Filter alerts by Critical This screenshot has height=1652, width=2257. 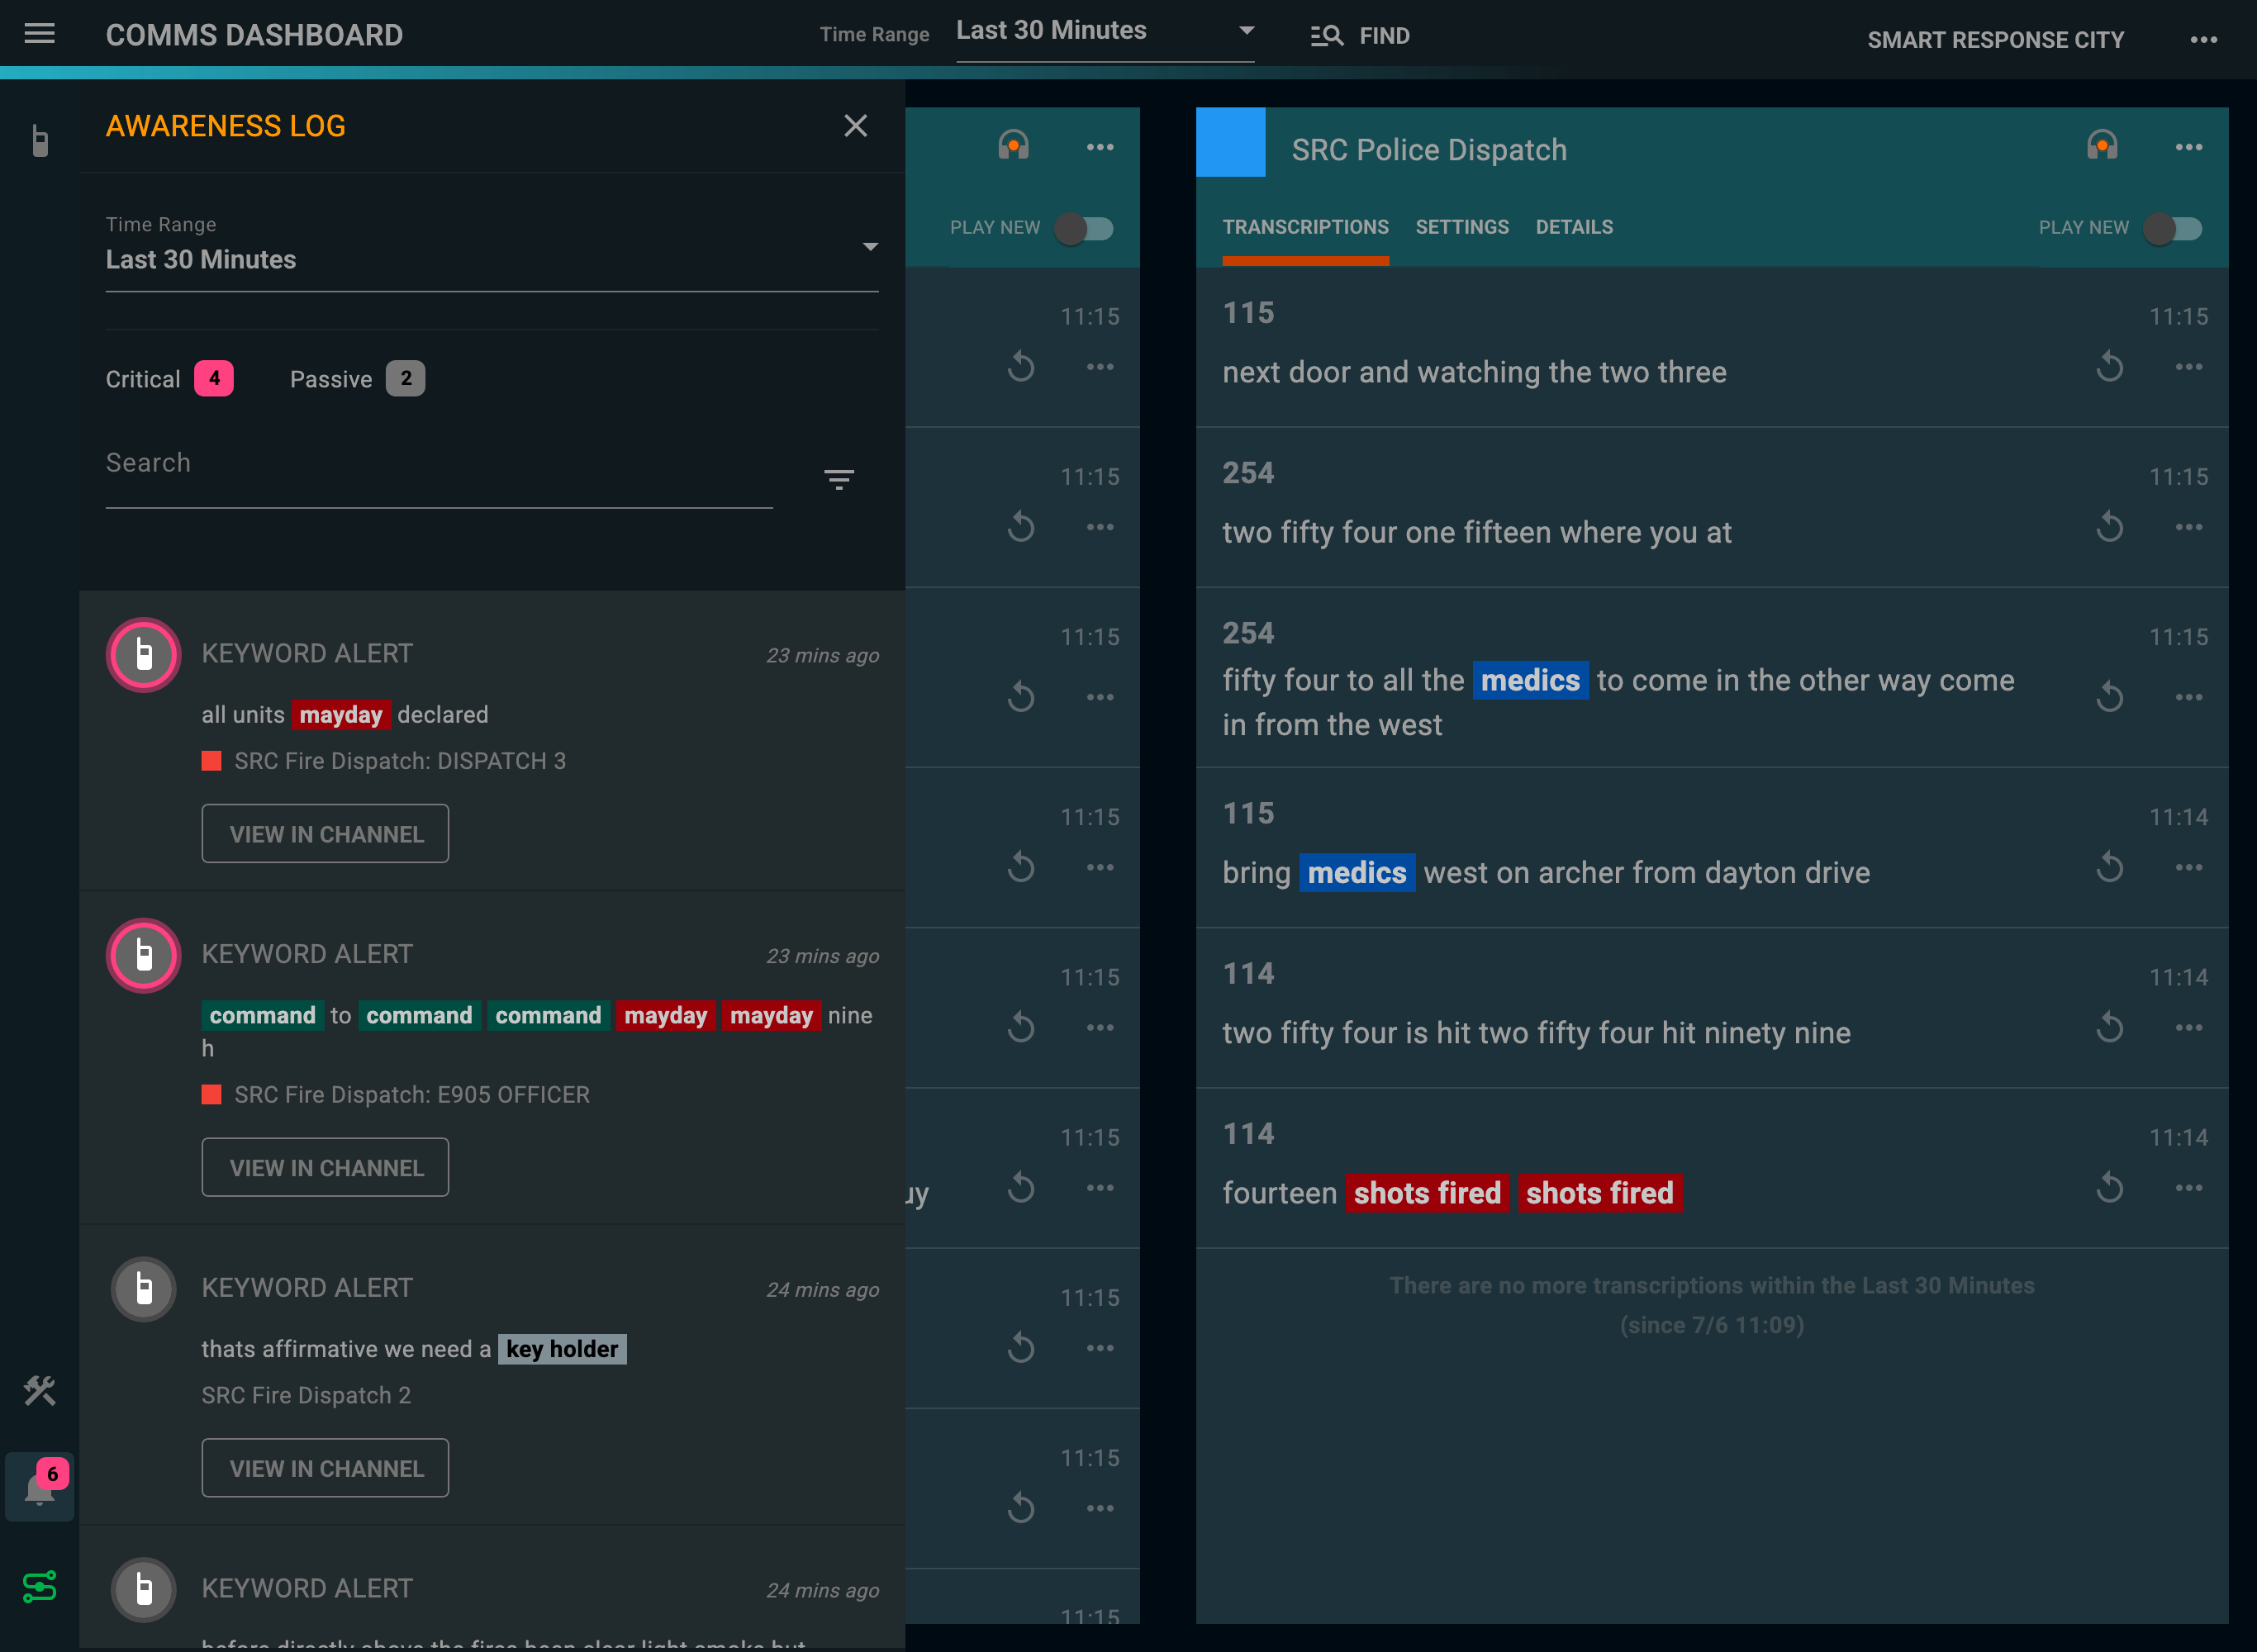tap(169, 379)
